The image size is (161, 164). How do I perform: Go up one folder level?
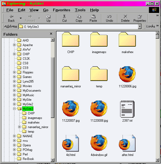(x=48, y=18)
